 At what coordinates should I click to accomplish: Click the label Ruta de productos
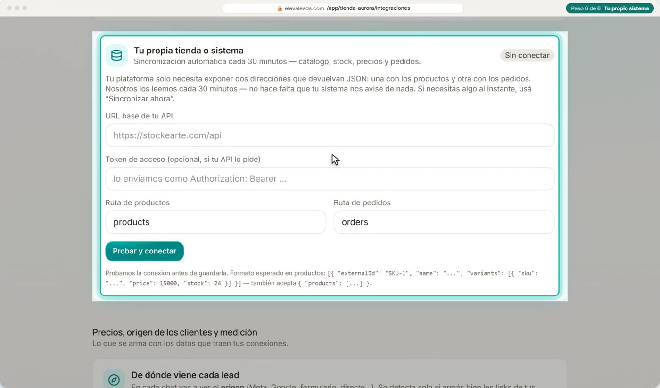pyautogui.click(x=138, y=203)
